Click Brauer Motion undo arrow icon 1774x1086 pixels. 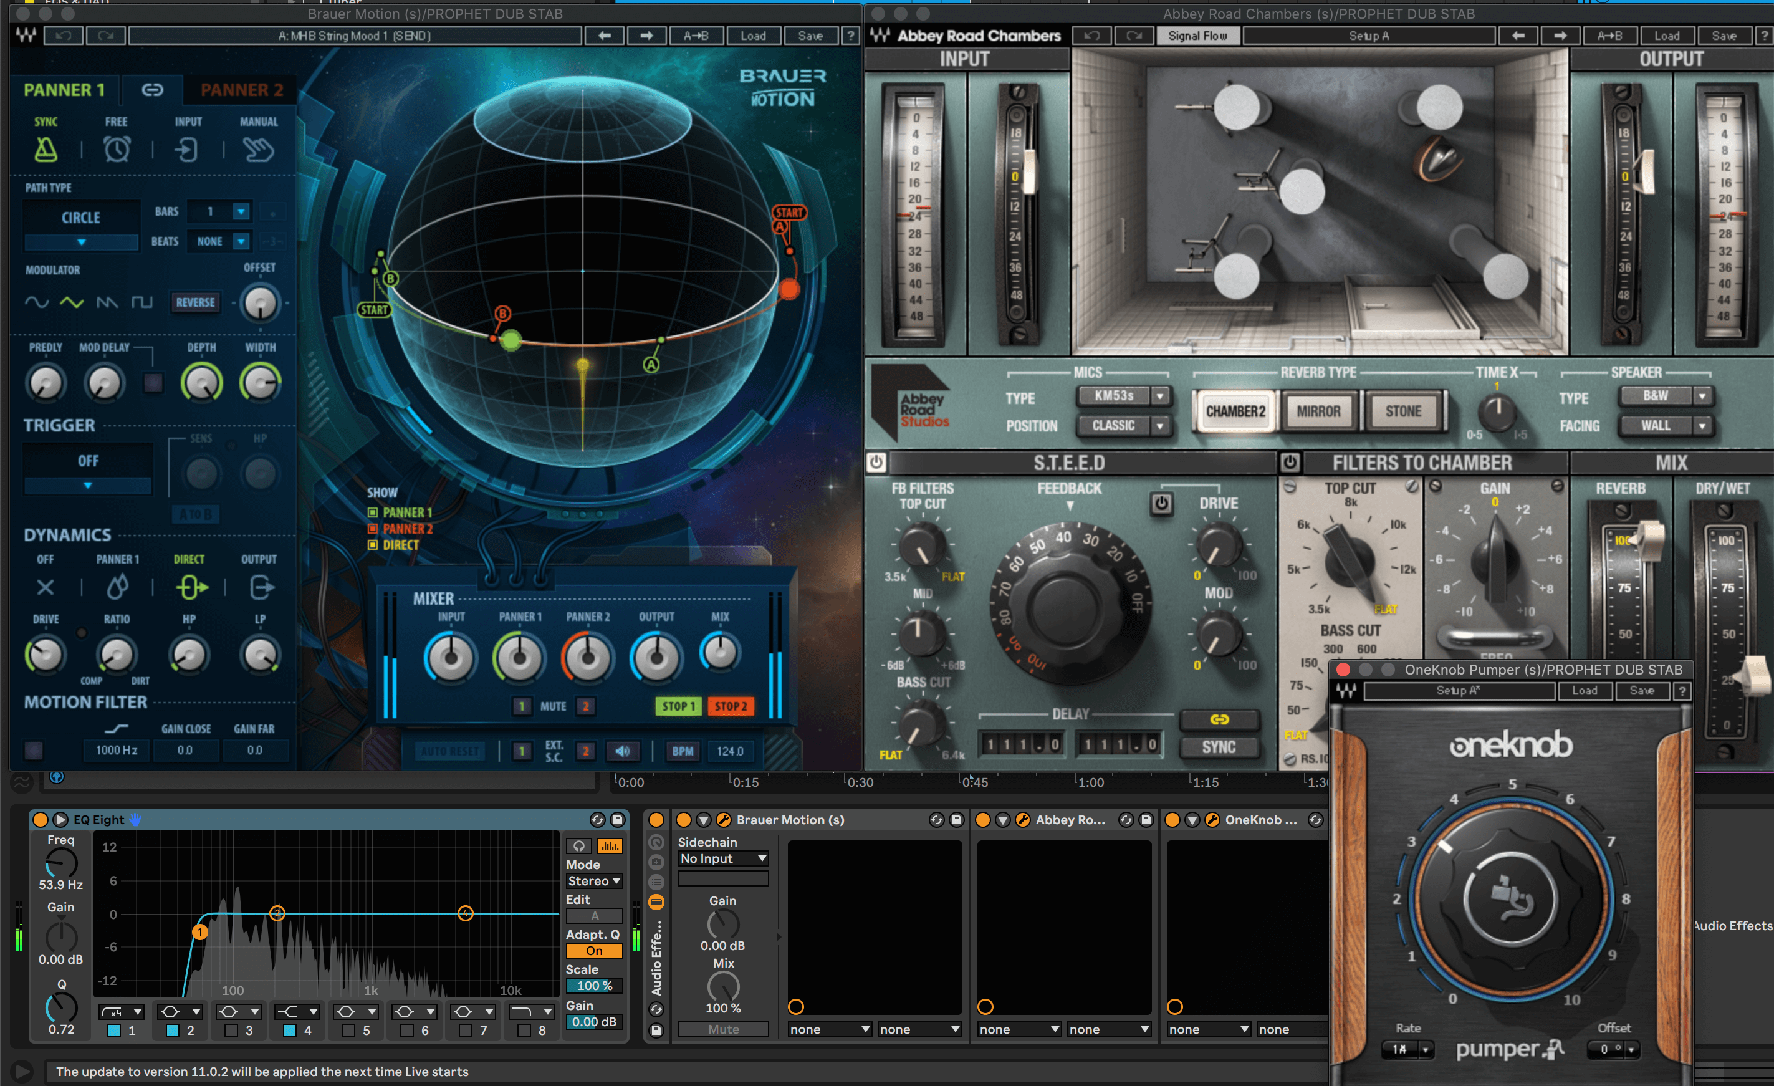64,36
